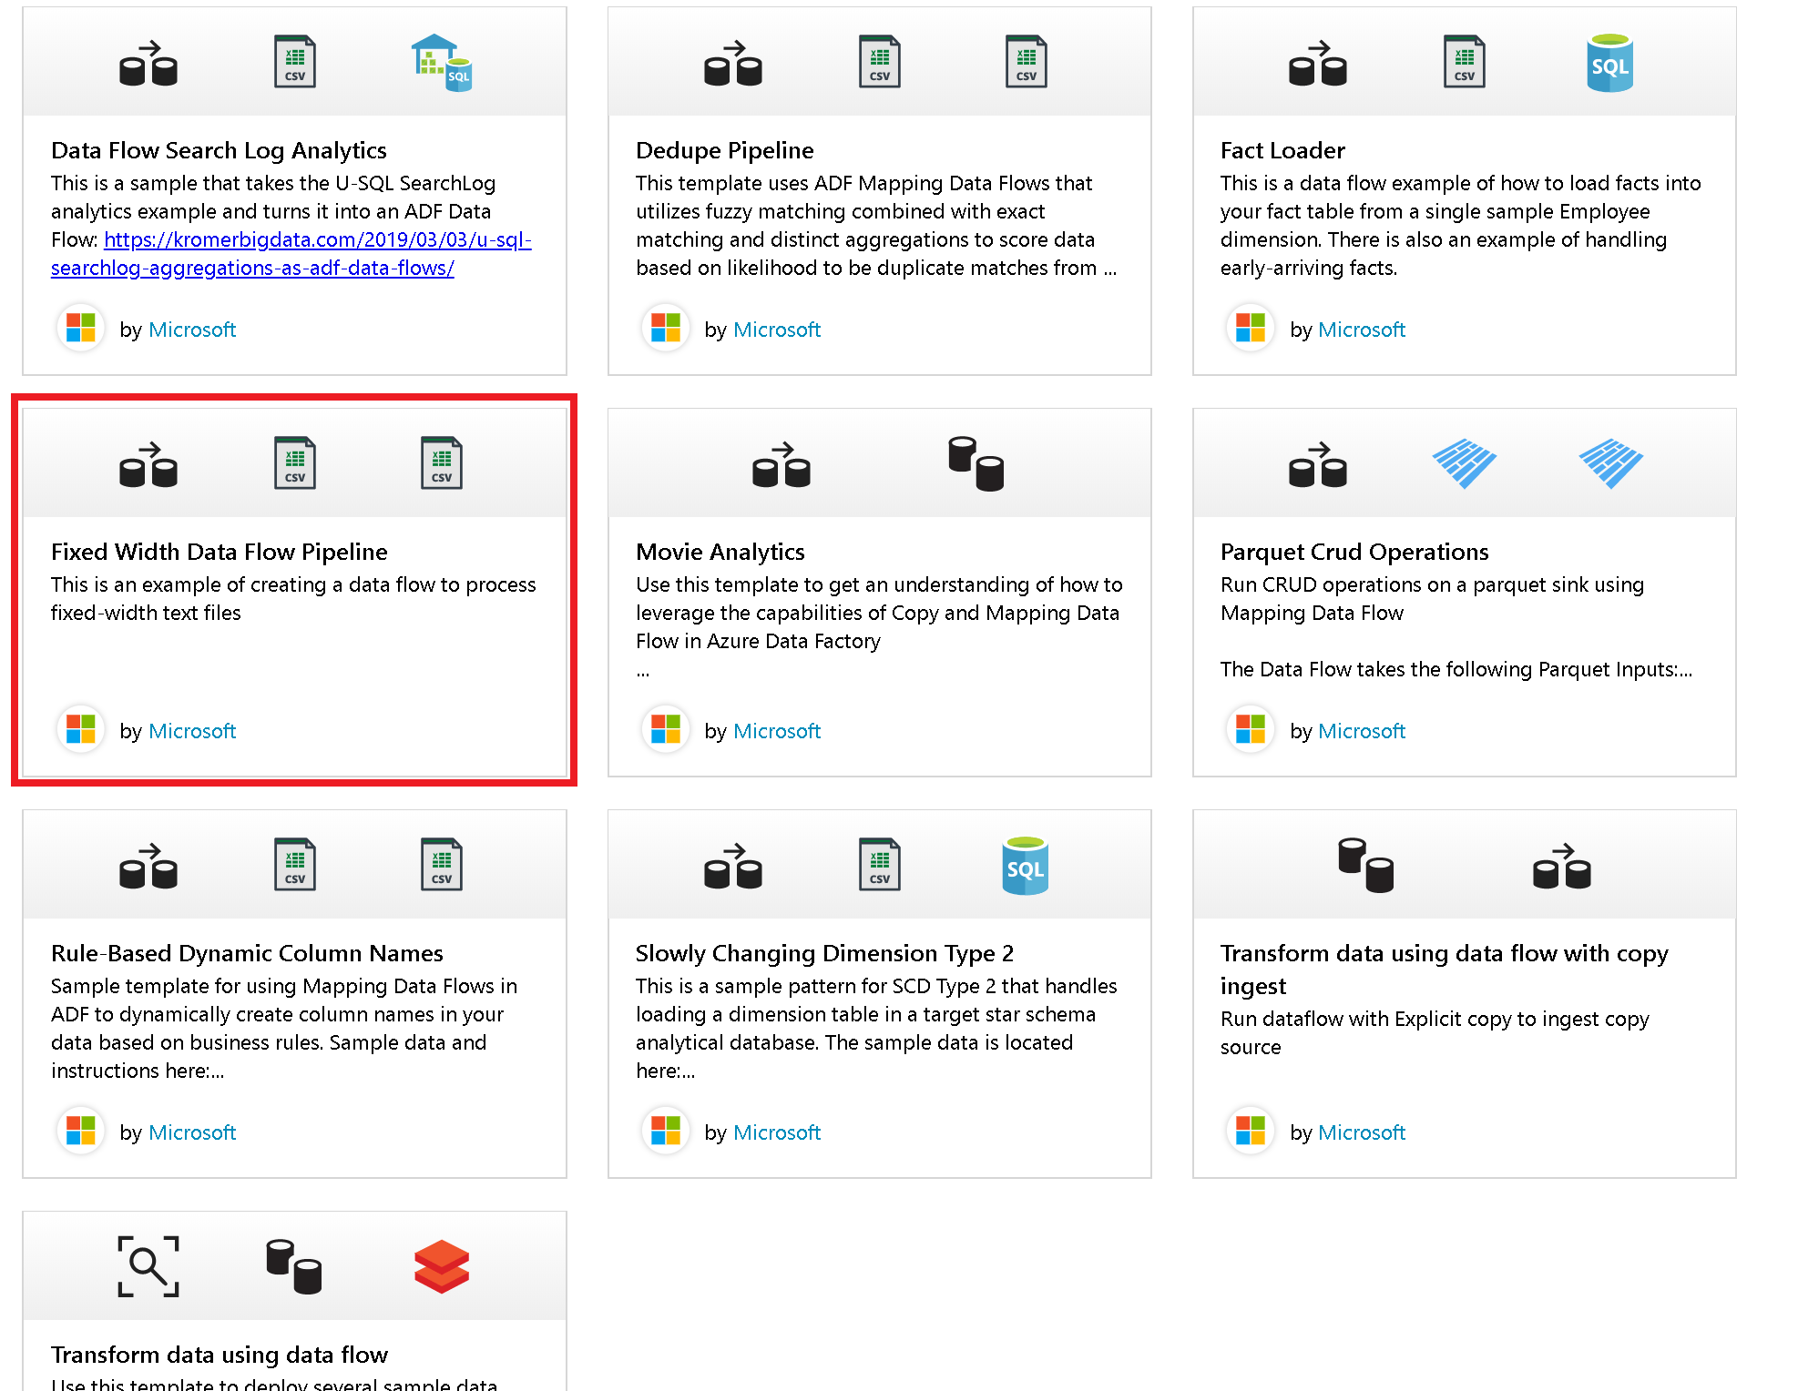Click the data flow icon on Fixed Width Data Flow Pipeline card
This screenshot has height=1391, width=1798.
[x=148, y=464]
